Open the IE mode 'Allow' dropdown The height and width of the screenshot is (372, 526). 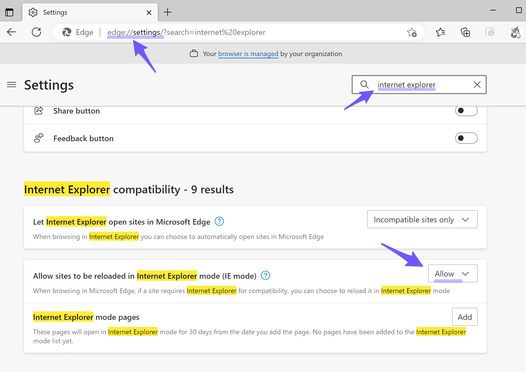[453, 273]
